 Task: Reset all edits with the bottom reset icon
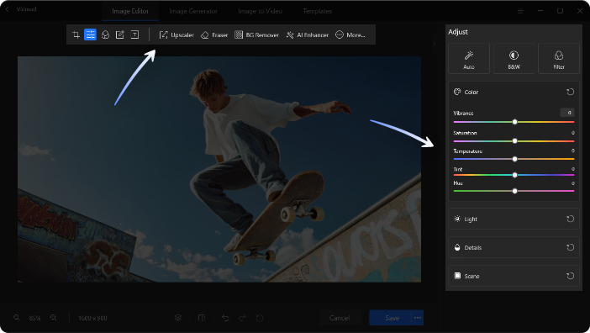coord(260,318)
